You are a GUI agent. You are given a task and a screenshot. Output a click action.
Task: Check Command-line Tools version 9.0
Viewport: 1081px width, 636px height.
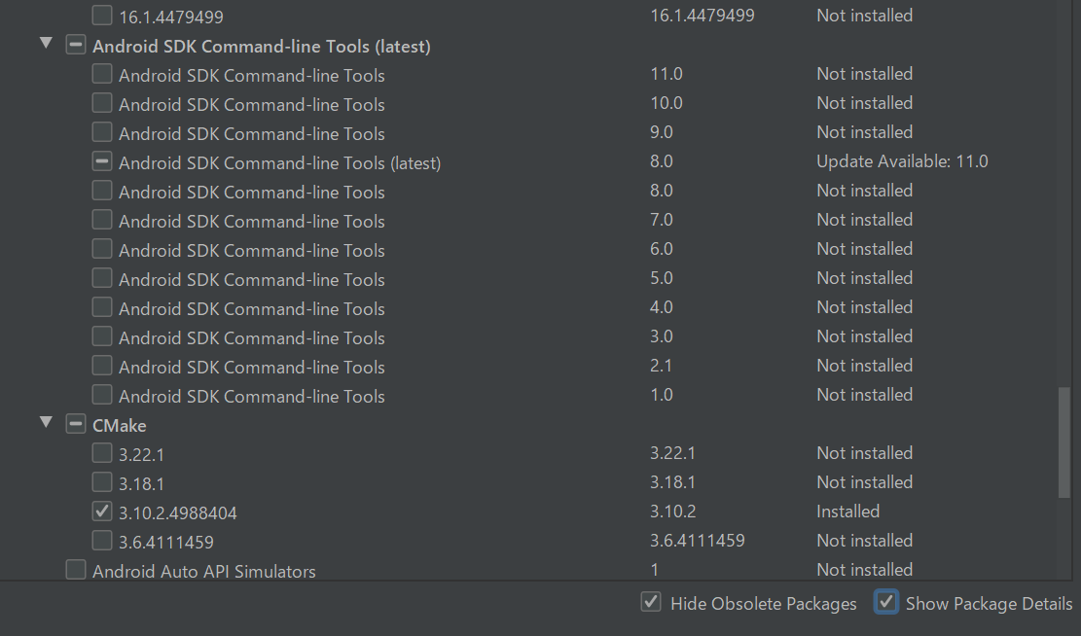pos(102,131)
